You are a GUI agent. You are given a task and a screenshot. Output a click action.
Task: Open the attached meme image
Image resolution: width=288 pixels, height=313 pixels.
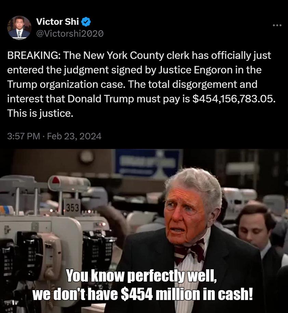(144, 231)
